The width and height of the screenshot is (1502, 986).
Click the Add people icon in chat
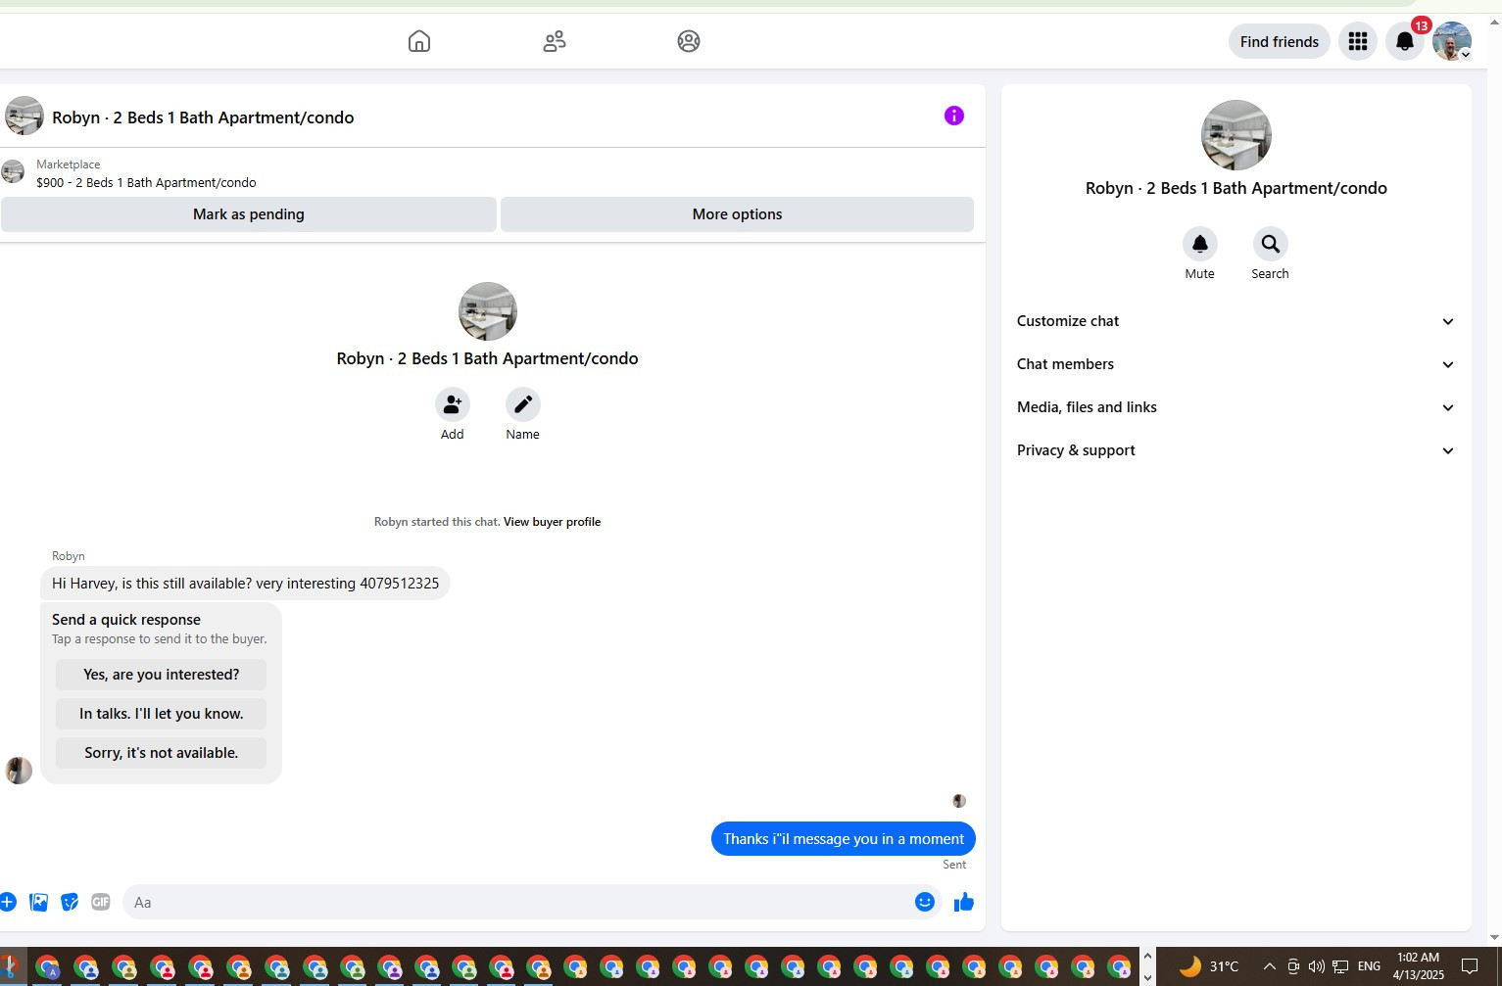coord(453,404)
